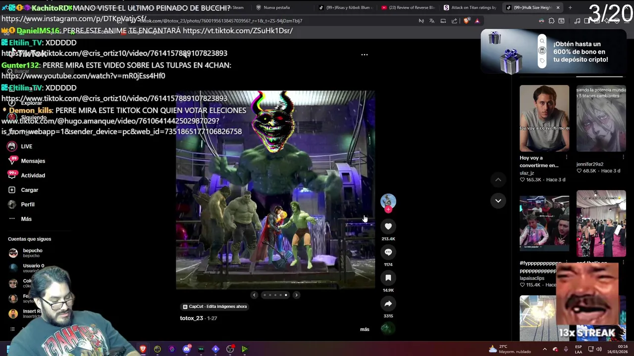This screenshot has height=356, width=634.
Task: Click the search icon on the crypto banner
Action: coord(542,42)
